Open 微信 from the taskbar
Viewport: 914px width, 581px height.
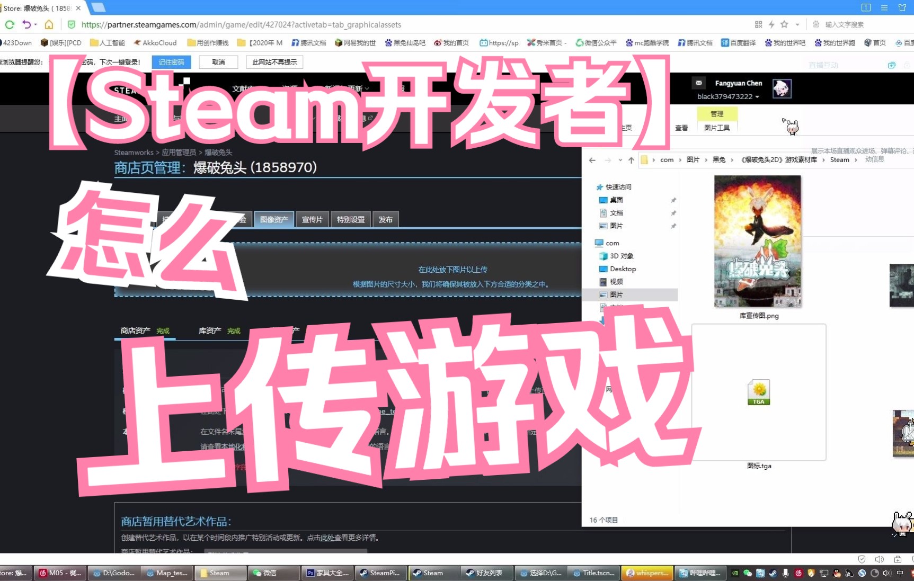273,573
